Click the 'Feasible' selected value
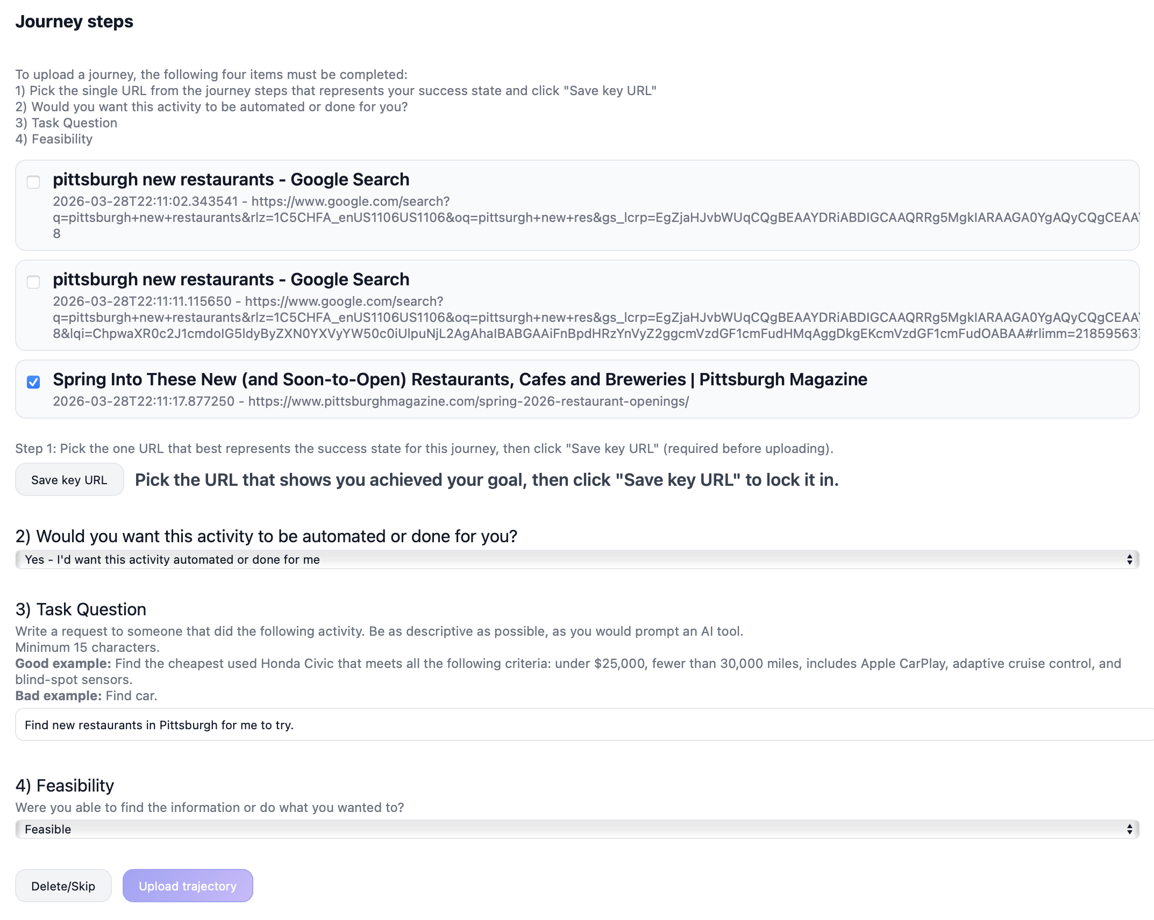 click(47, 829)
